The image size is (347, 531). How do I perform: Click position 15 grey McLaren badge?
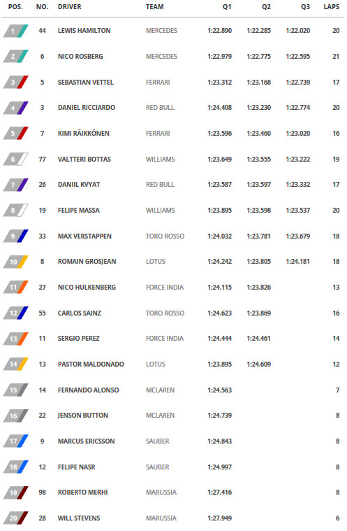15,390
